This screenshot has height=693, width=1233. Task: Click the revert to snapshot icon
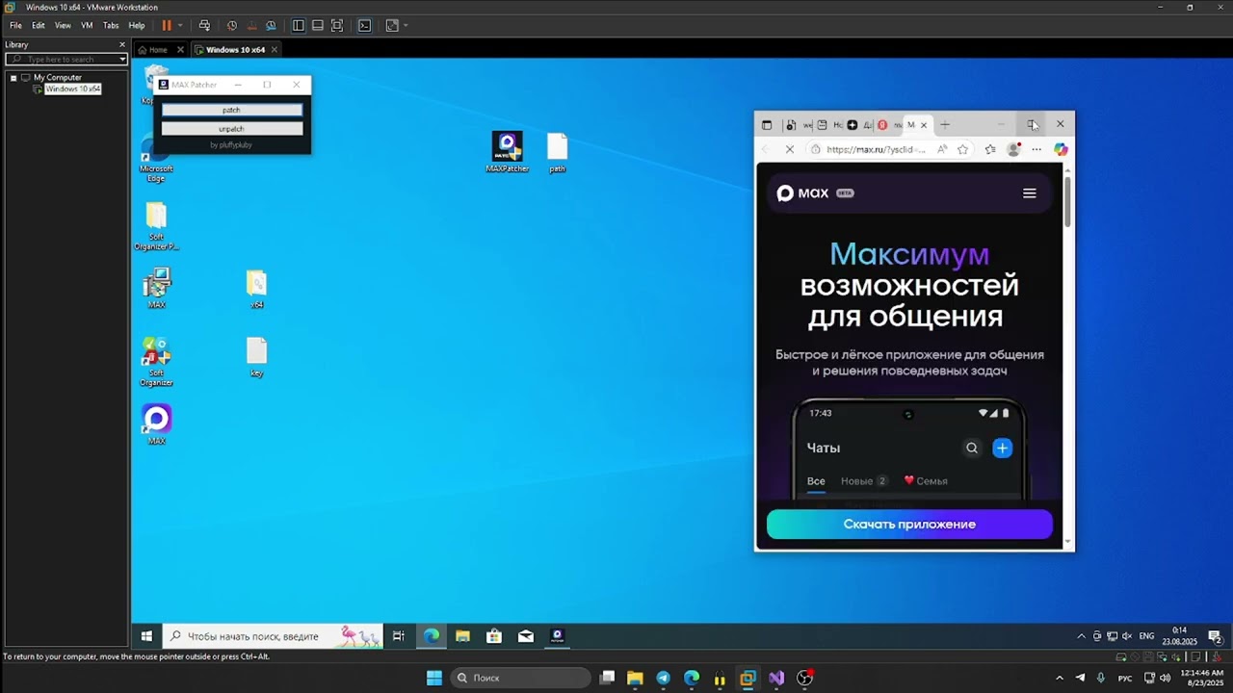251,26
